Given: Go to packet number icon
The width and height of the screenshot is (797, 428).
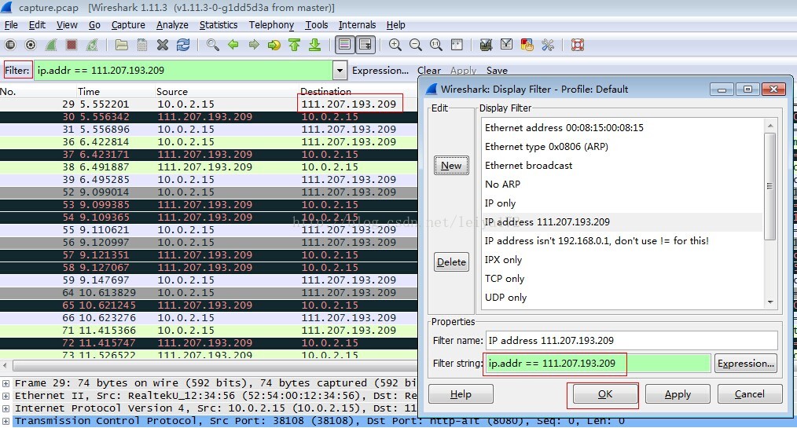Looking at the screenshot, I should [274, 46].
